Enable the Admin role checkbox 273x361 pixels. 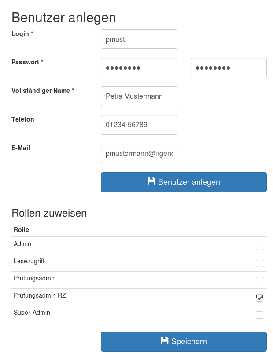click(259, 246)
